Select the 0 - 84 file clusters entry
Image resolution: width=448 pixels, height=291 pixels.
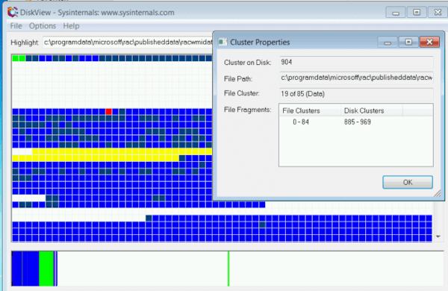coord(301,122)
